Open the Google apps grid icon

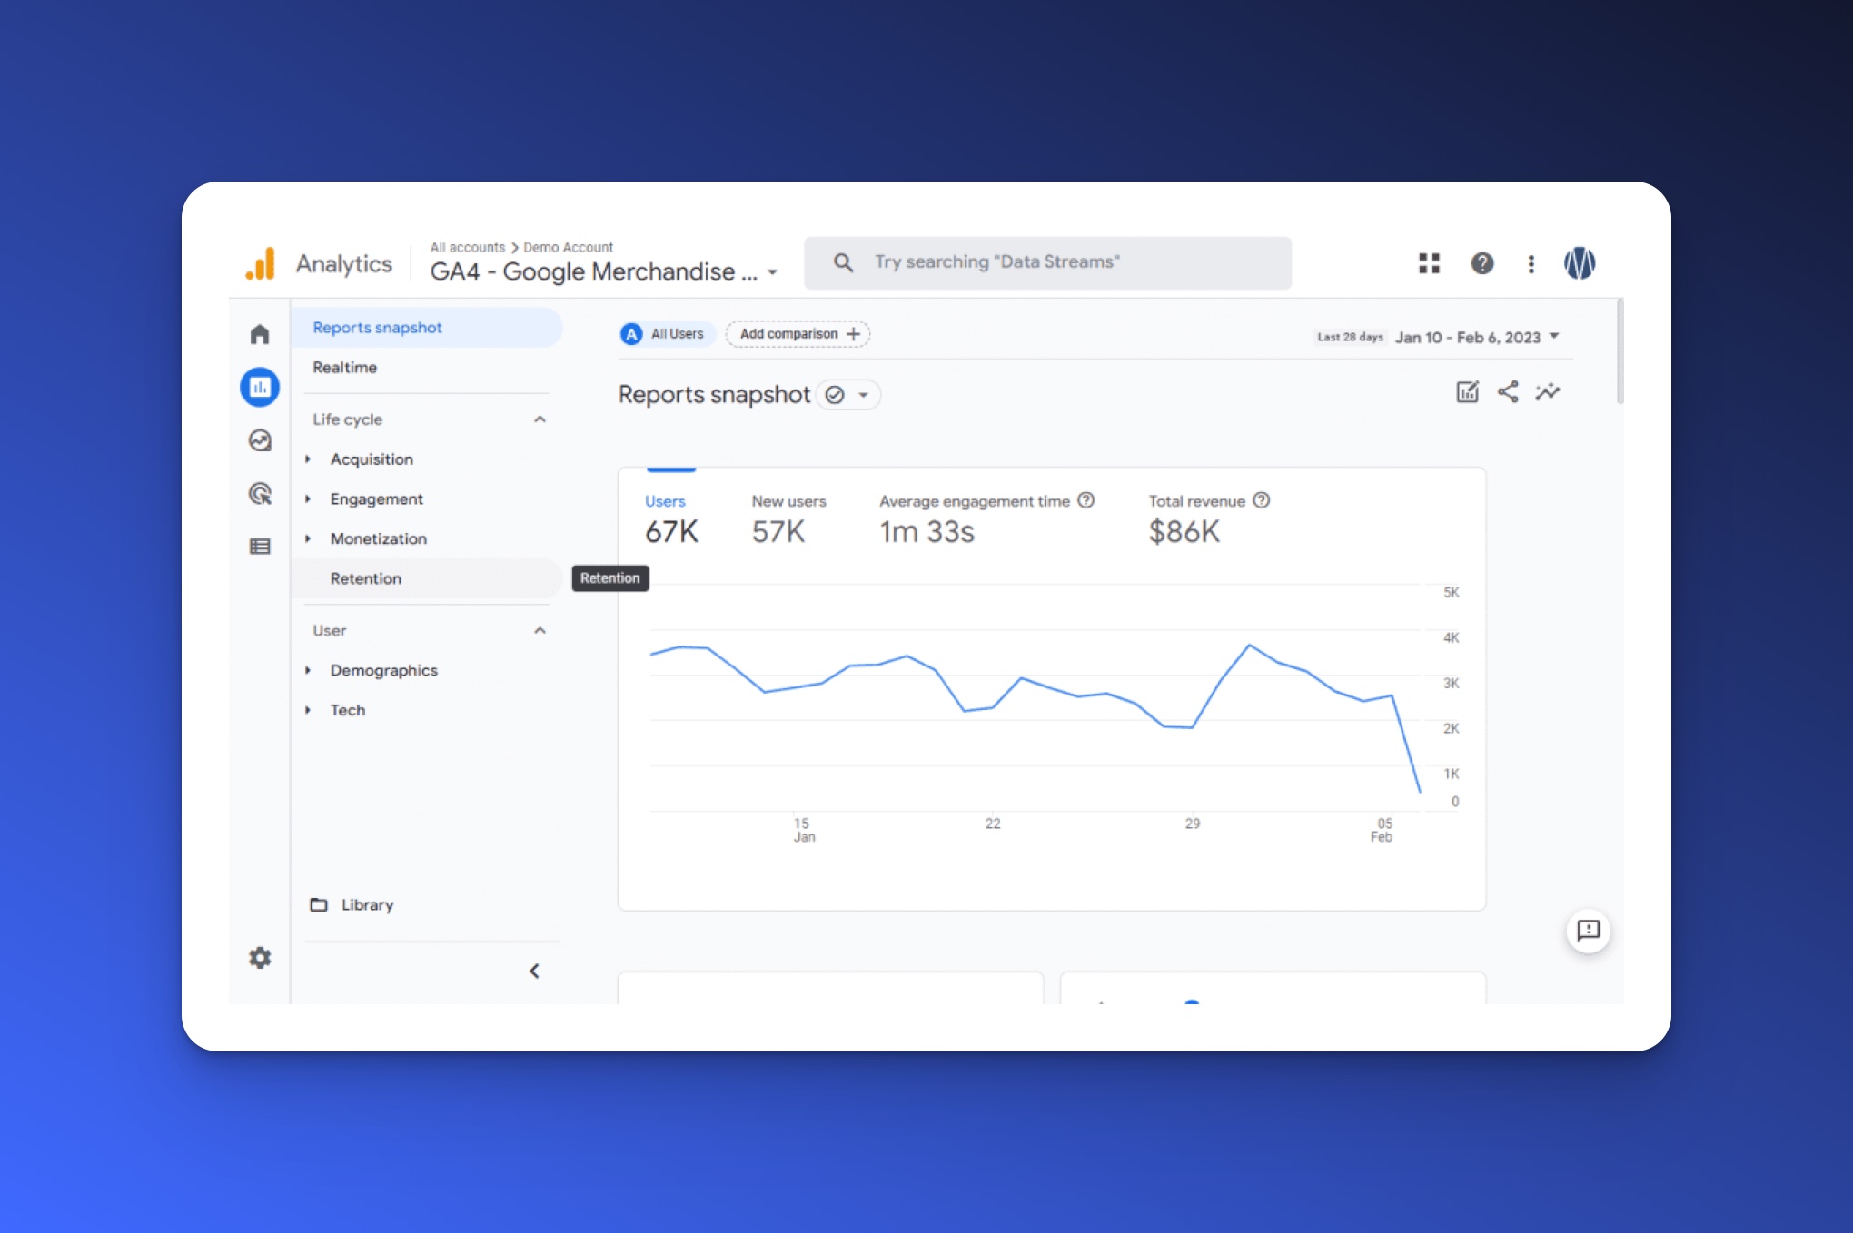coord(1429,263)
